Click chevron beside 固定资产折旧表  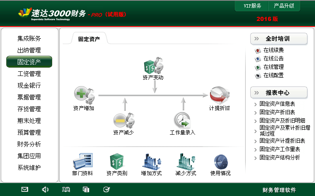(x=255, y=112)
